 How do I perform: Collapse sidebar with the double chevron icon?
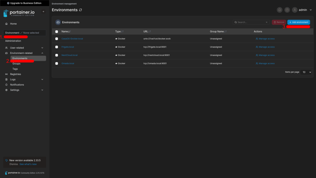click(44, 11)
